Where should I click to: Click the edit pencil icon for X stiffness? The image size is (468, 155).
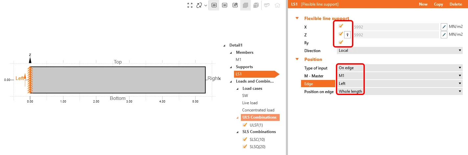coord(444,27)
